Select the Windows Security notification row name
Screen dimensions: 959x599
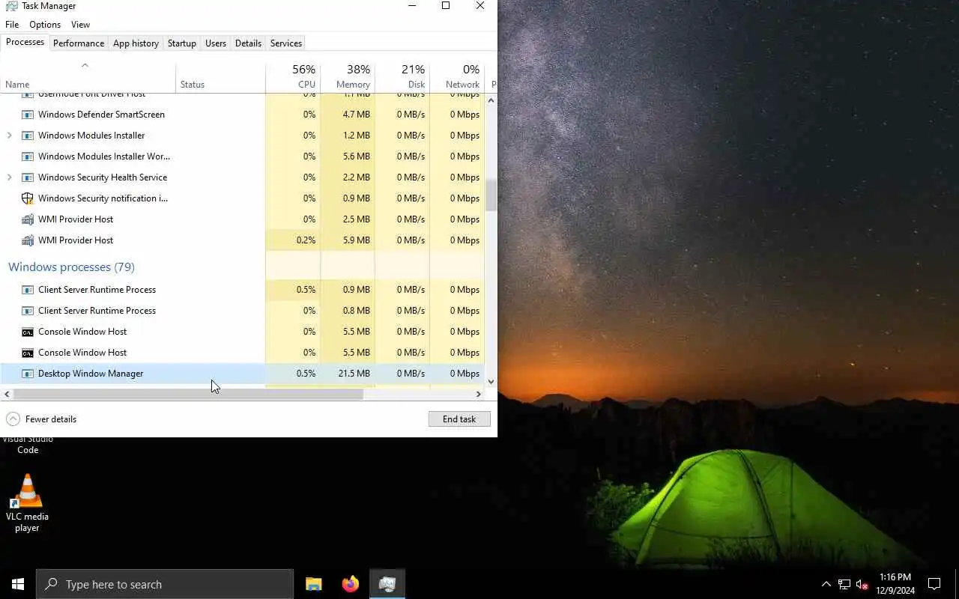[103, 198]
